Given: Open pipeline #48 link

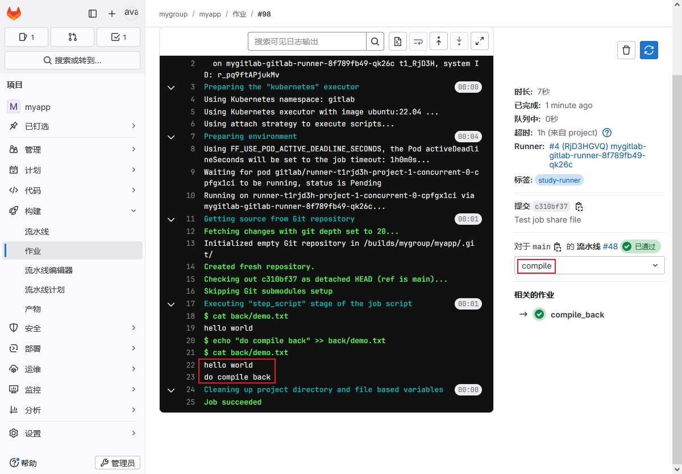Looking at the screenshot, I should (610, 246).
